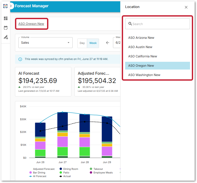
Task: Open the Week date picker field
Action: [x=117, y=43]
